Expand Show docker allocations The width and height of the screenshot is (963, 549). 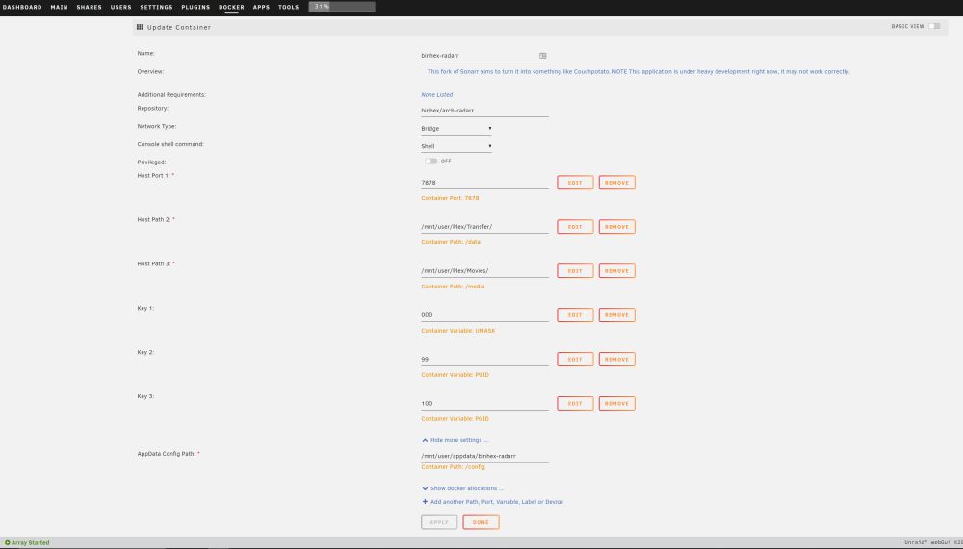tap(467, 488)
